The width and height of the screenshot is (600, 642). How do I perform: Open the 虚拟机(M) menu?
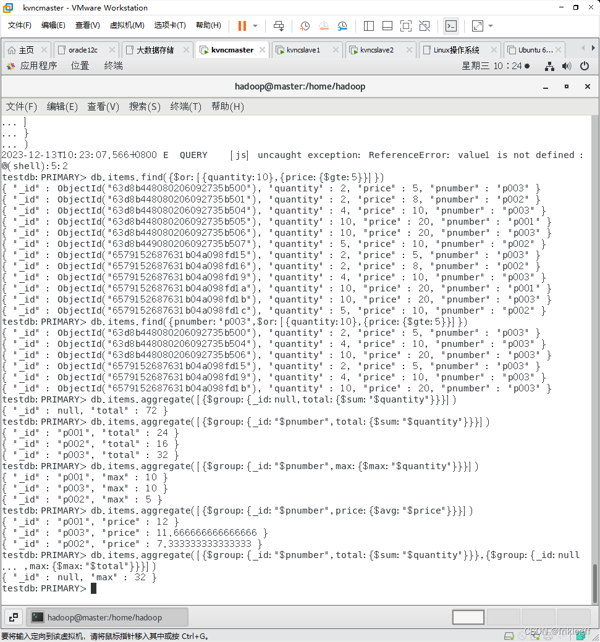pos(127,25)
